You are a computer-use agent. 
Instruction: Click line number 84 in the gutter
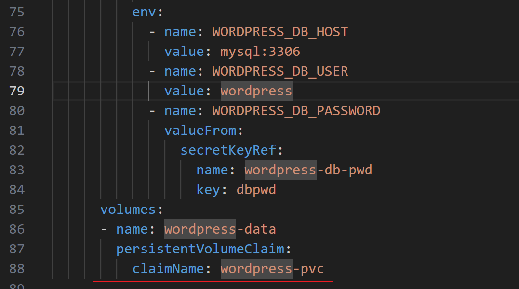[17, 190]
